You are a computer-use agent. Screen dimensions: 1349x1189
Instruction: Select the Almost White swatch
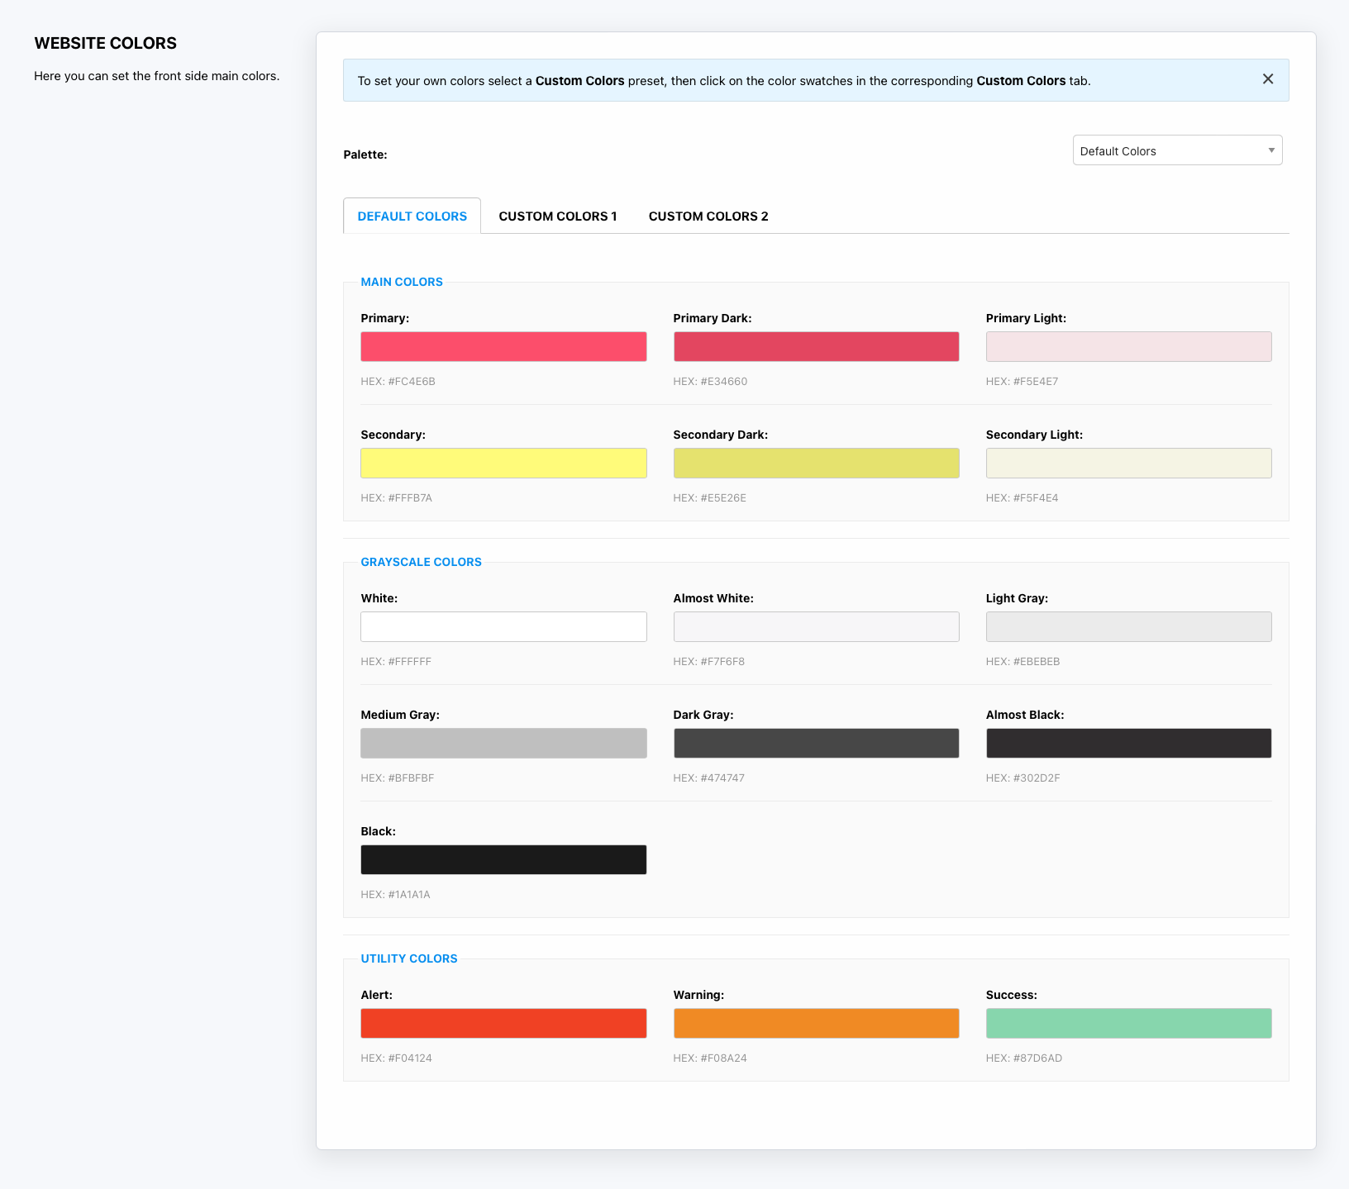(816, 627)
